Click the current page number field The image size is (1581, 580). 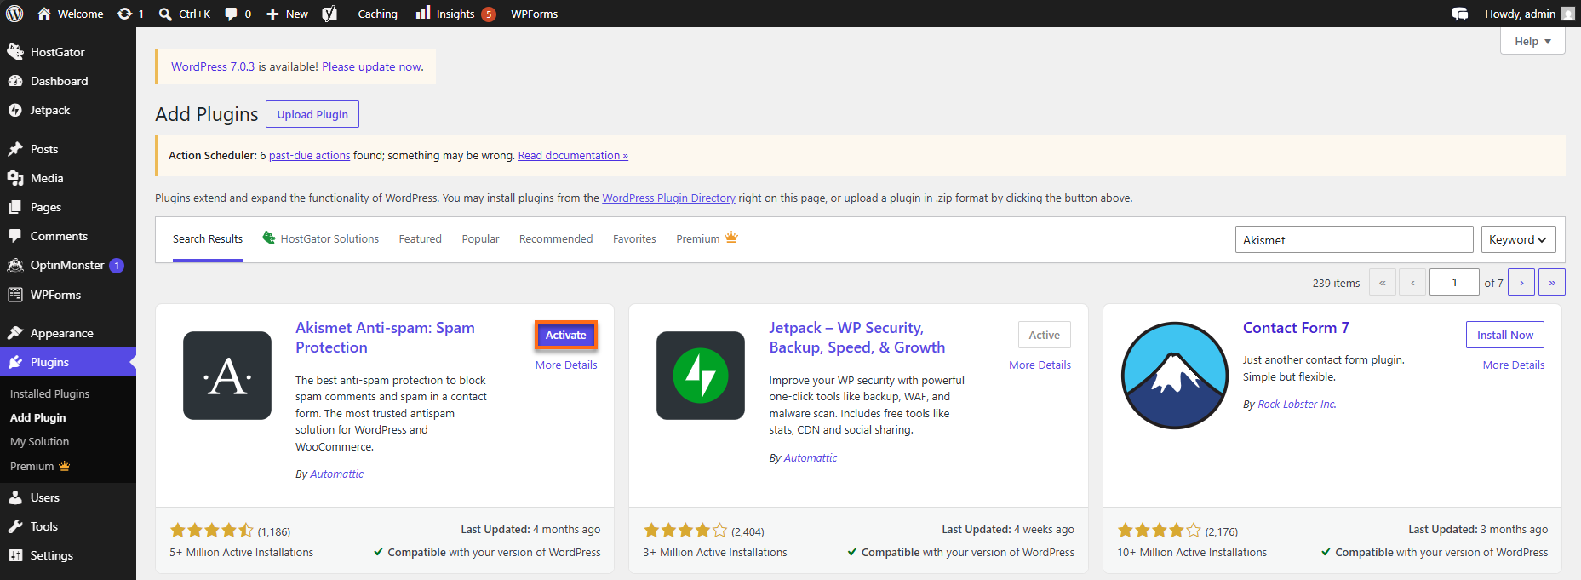(x=1454, y=282)
